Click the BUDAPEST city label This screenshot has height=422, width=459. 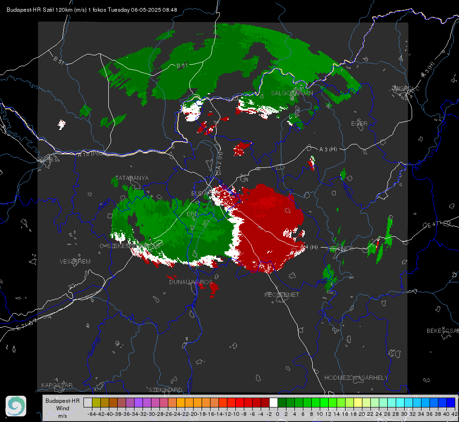click(206, 193)
